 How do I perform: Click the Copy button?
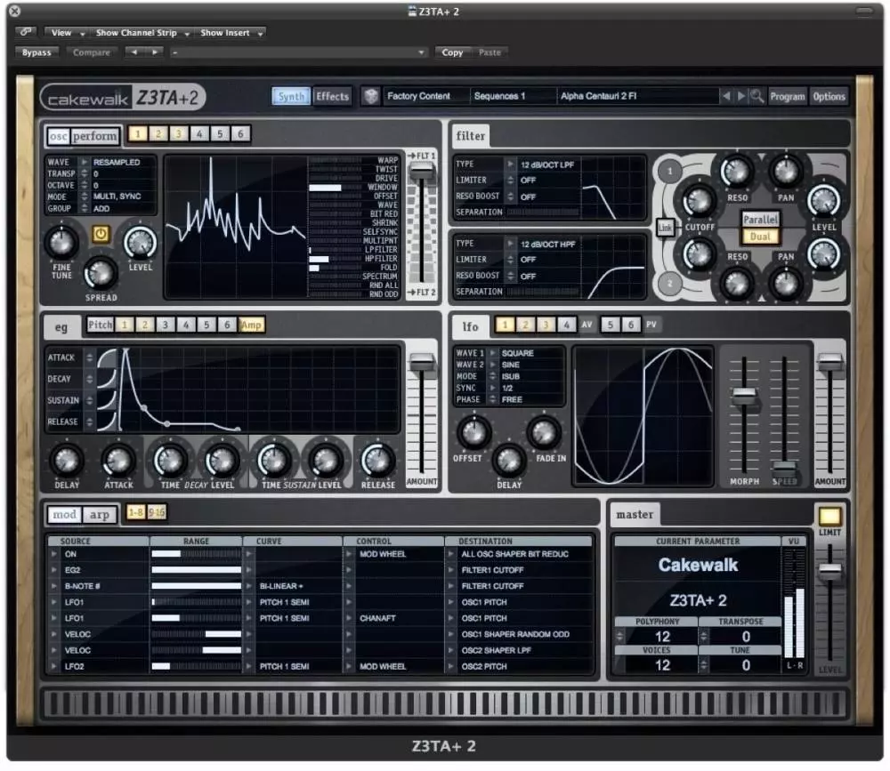tap(452, 52)
